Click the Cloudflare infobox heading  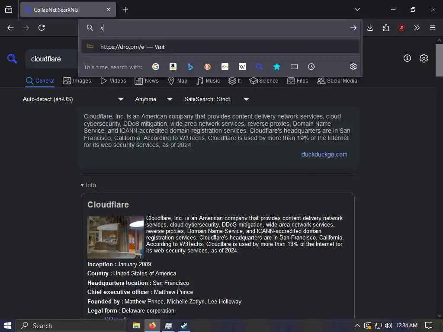(108, 204)
